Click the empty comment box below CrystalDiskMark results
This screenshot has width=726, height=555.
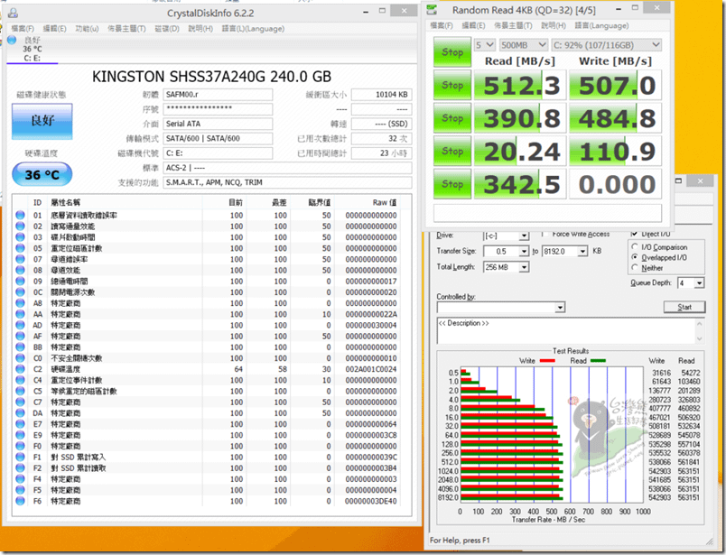tap(547, 213)
